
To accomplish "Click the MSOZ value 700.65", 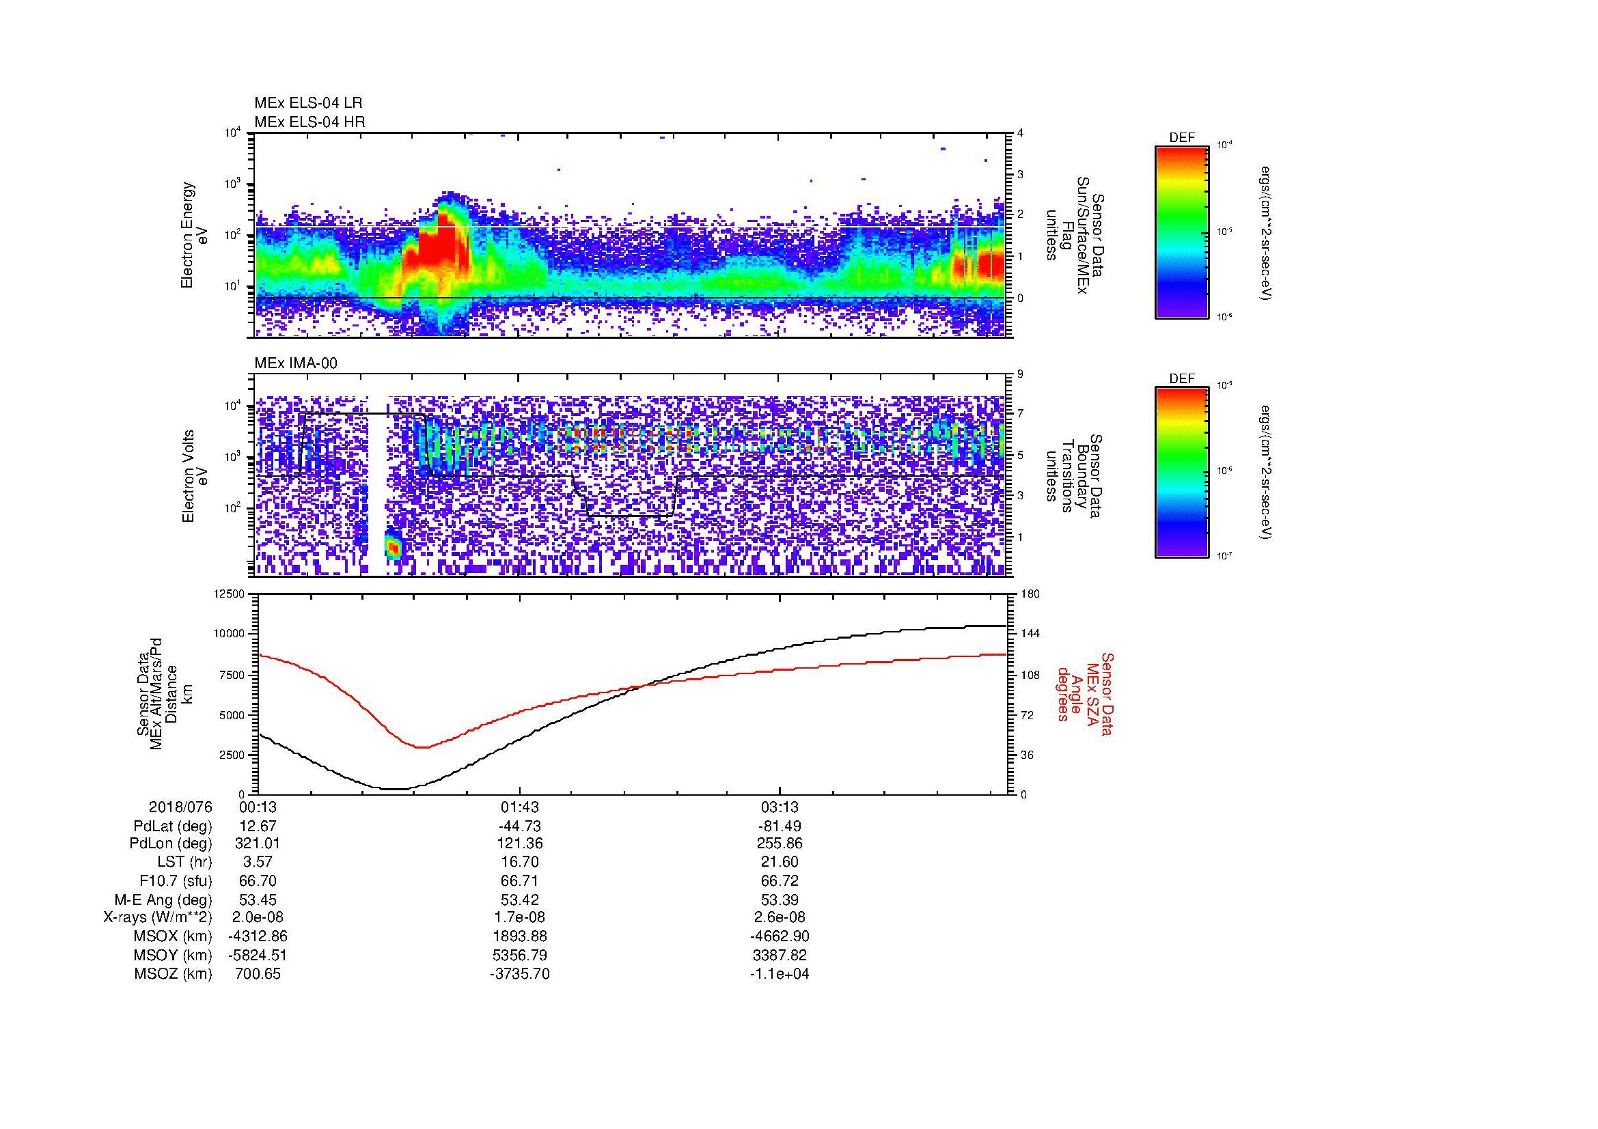I will tap(258, 974).
